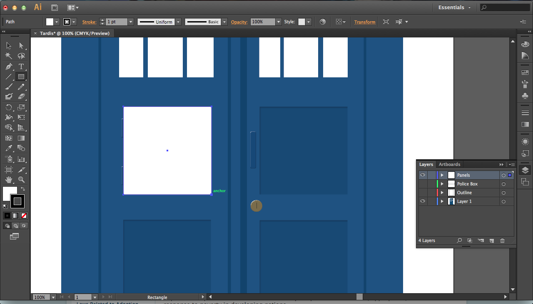Click the Stroke color box in toolbar
Image resolution: width=533 pixels, height=304 pixels.
(17, 201)
